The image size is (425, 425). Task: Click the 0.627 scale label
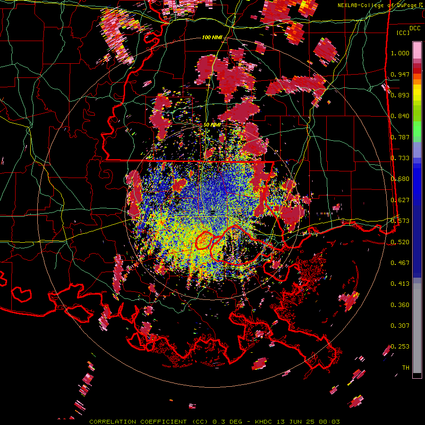[x=400, y=200]
